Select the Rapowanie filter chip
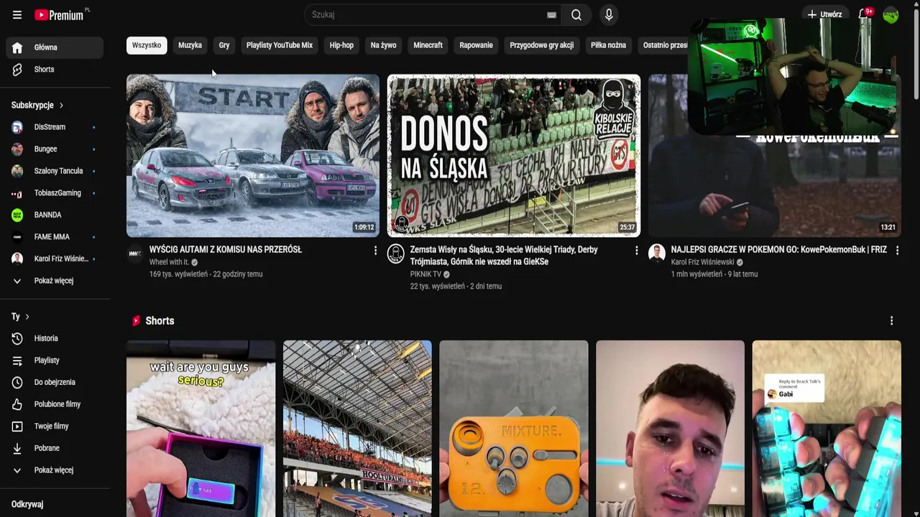This screenshot has height=517, width=920. (x=476, y=45)
